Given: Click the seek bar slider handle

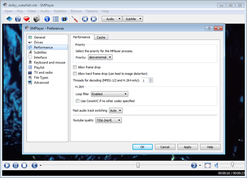Looking at the screenshot, I should tap(138, 165).
